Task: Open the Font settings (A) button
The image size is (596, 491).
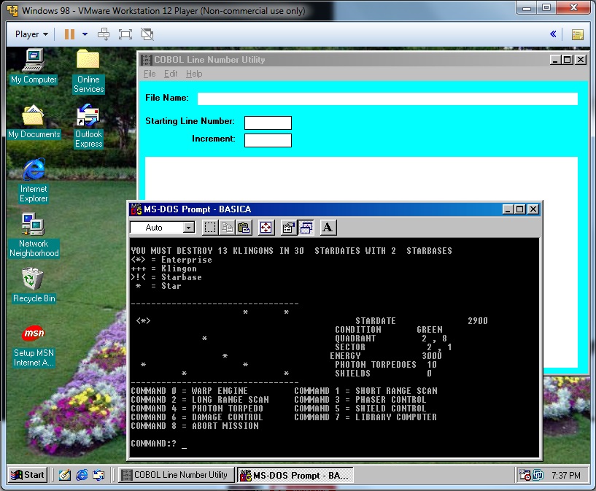Action: (328, 228)
